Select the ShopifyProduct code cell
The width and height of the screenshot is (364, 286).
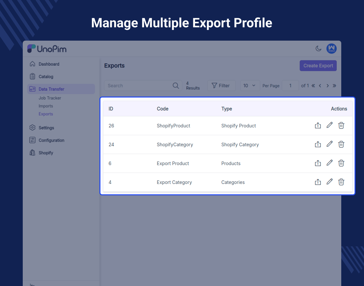coord(174,125)
